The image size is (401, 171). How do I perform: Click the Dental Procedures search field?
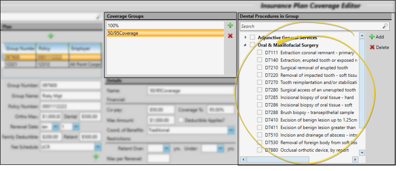(315, 26)
